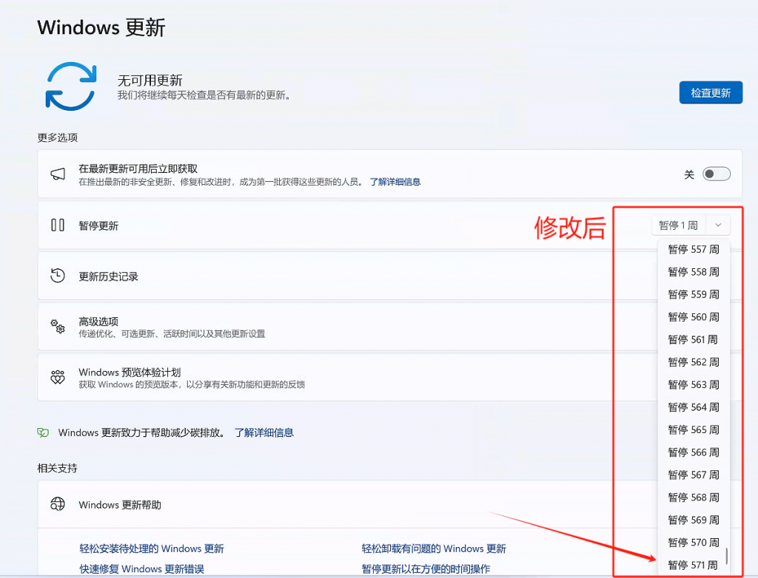Choose the 暂停 564 周 option
758x578 pixels.
coord(694,407)
